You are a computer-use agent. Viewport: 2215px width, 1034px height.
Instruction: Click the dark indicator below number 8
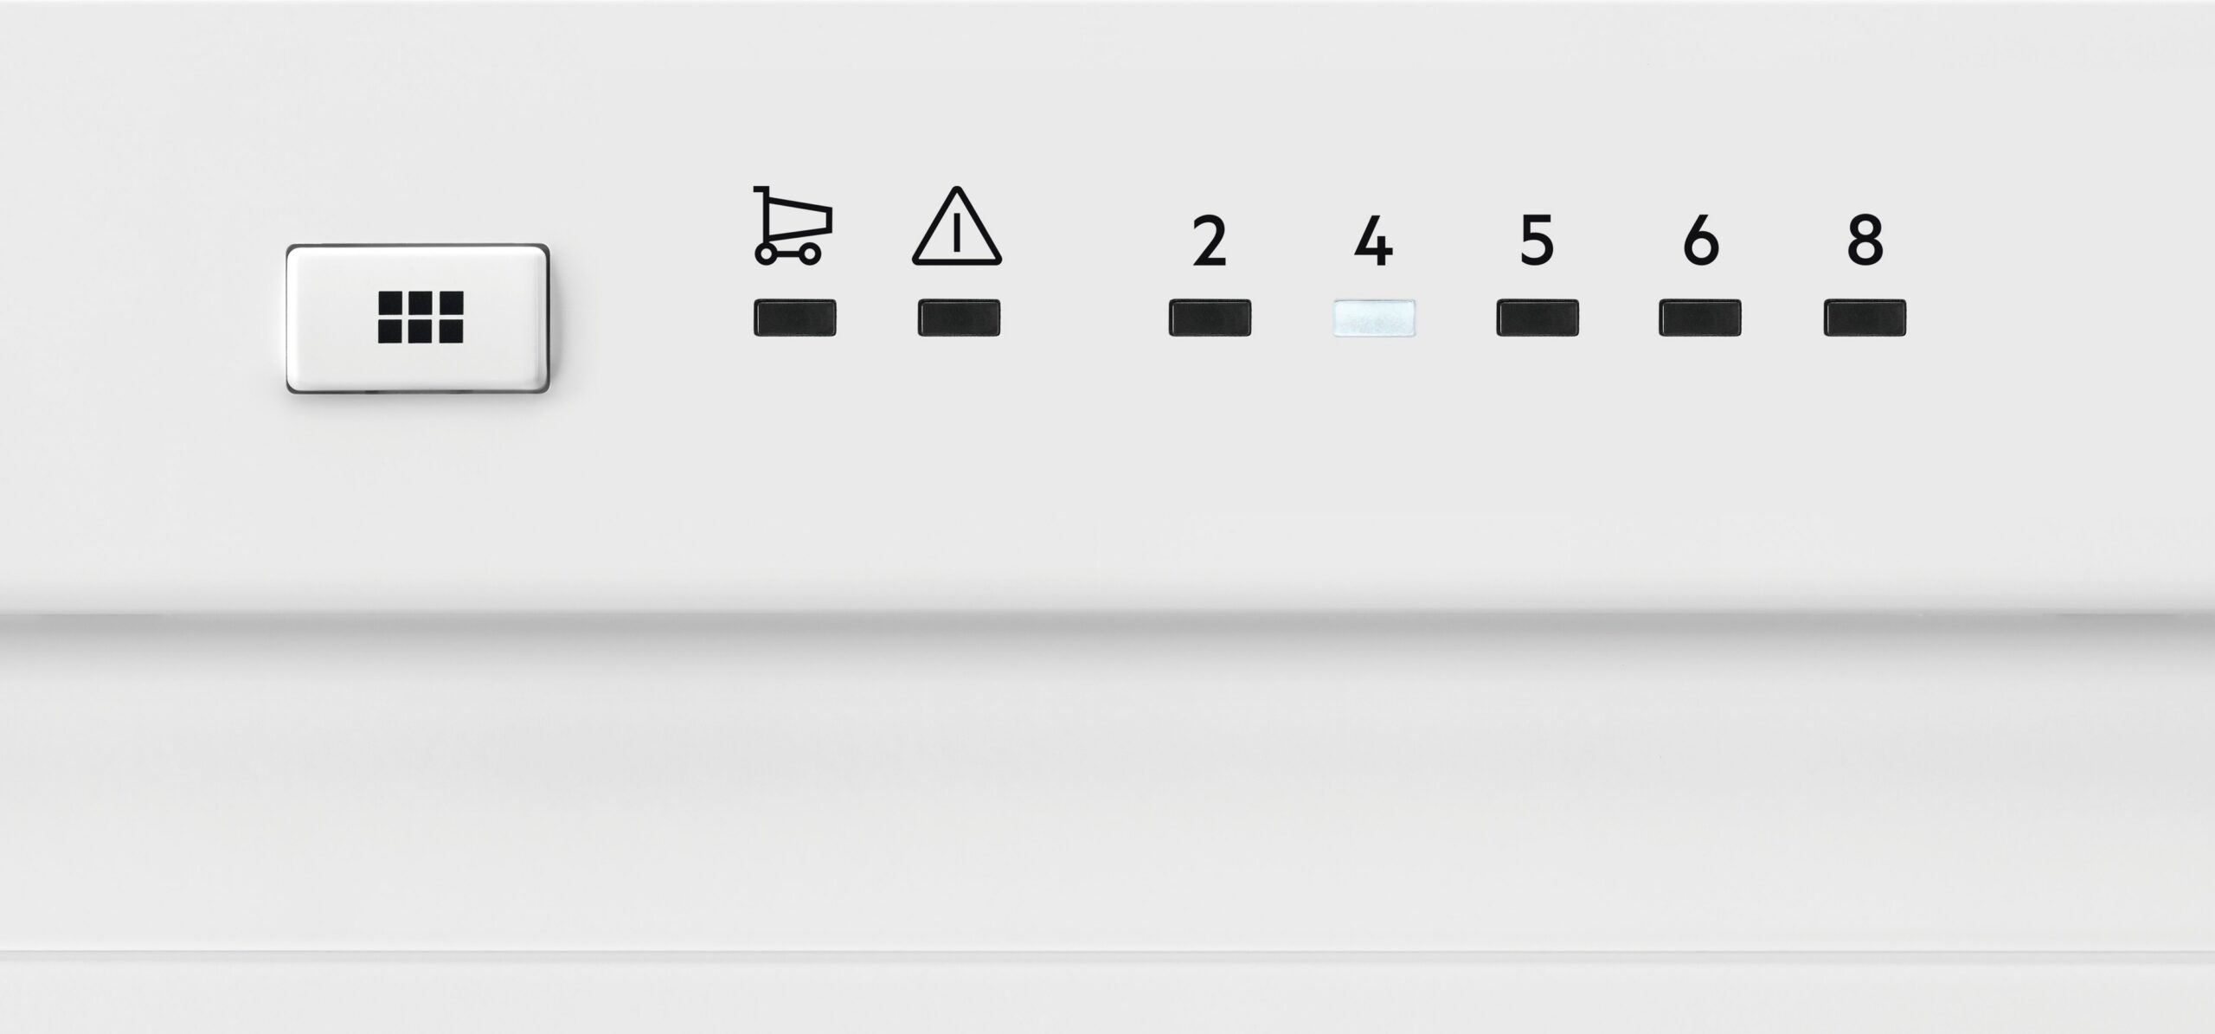(x=1865, y=318)
